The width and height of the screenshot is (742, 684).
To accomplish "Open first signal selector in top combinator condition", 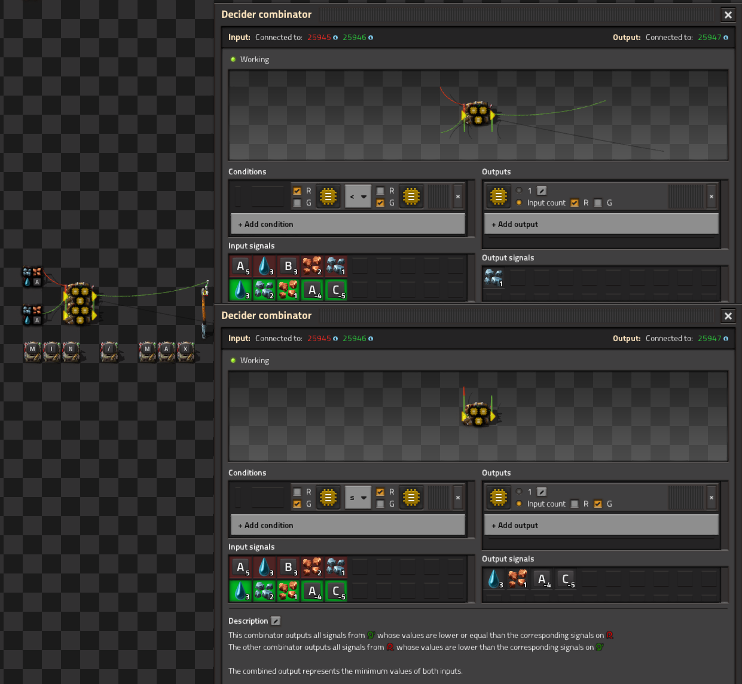I will tap(328, 197).
